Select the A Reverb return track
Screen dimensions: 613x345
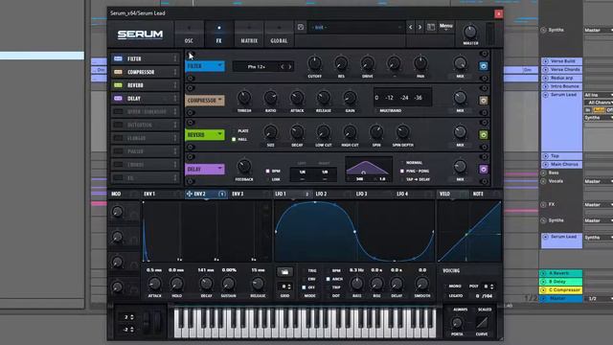pos(560,273)
